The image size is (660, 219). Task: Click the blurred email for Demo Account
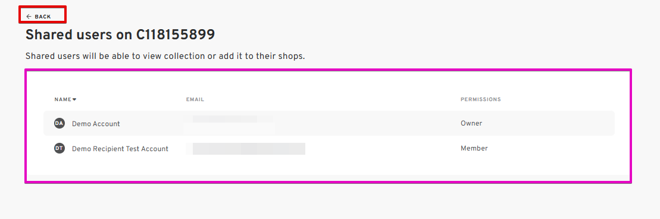pyautogui.click(x=230, y=124)
